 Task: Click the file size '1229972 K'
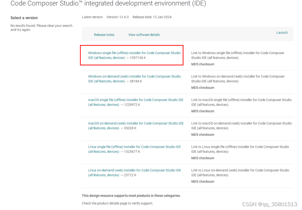click(x=132, y=105)
